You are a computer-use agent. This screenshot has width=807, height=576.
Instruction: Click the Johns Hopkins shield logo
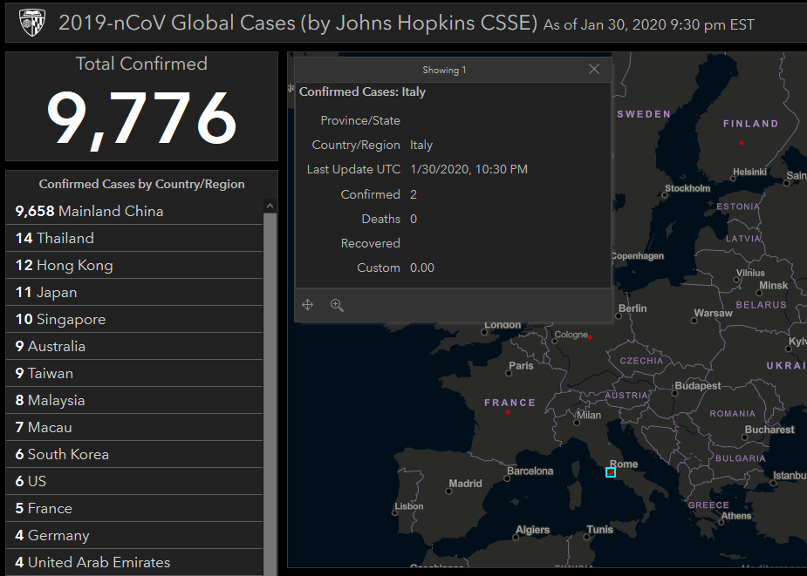(32, 24)
